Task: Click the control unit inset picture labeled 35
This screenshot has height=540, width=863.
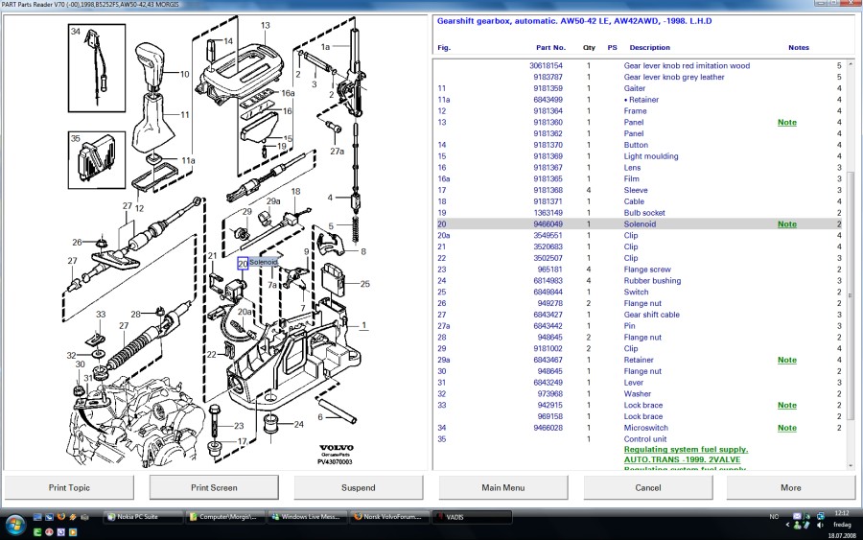Action: (97, 160)
